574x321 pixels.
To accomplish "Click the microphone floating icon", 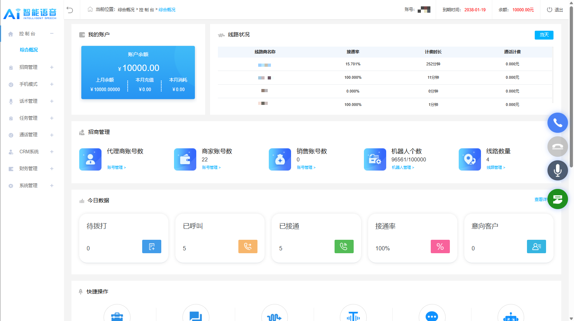I will 558,170.
